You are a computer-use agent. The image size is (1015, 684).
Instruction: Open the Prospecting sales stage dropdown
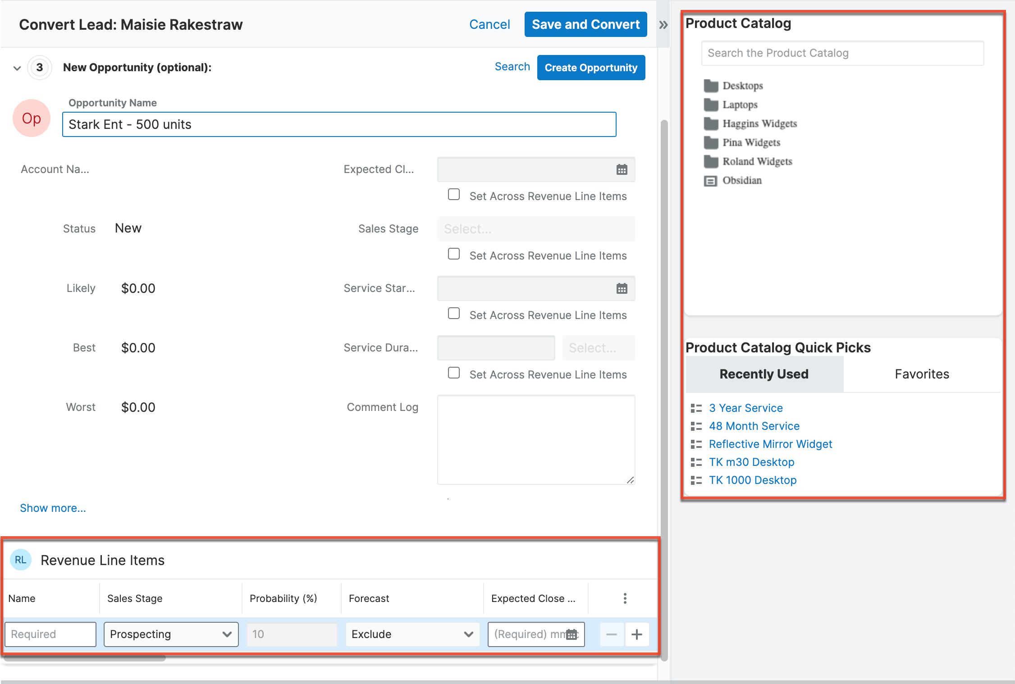171,634
